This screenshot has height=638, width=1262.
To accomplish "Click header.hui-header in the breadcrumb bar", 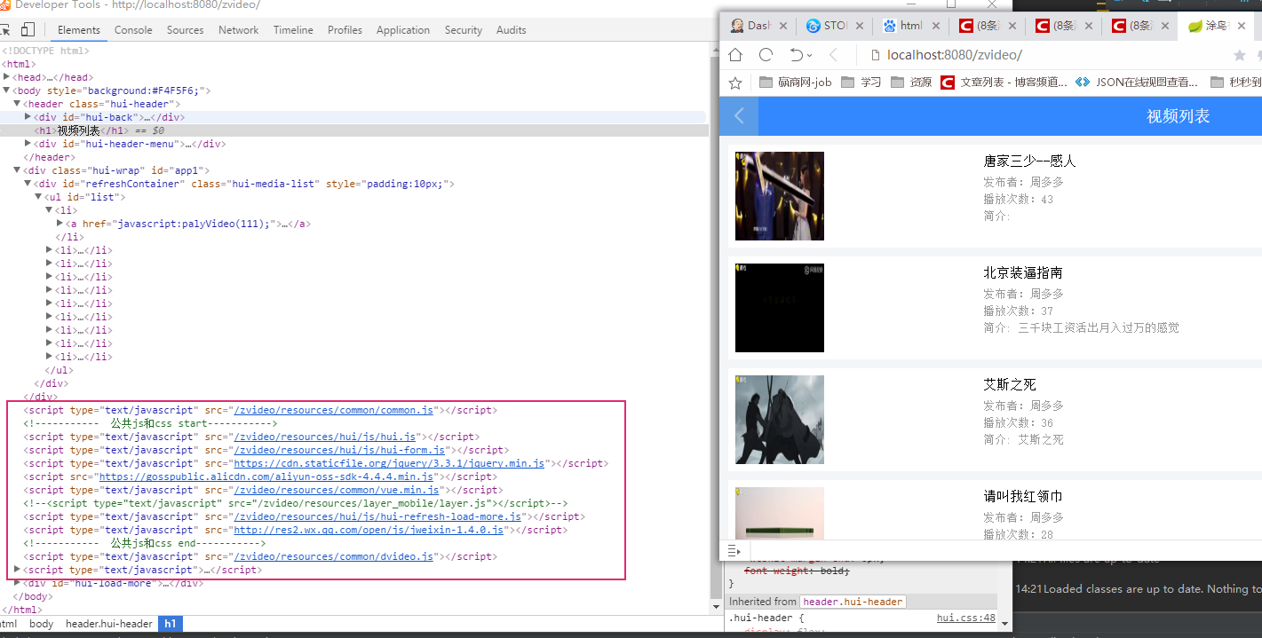I will (109, 624).
